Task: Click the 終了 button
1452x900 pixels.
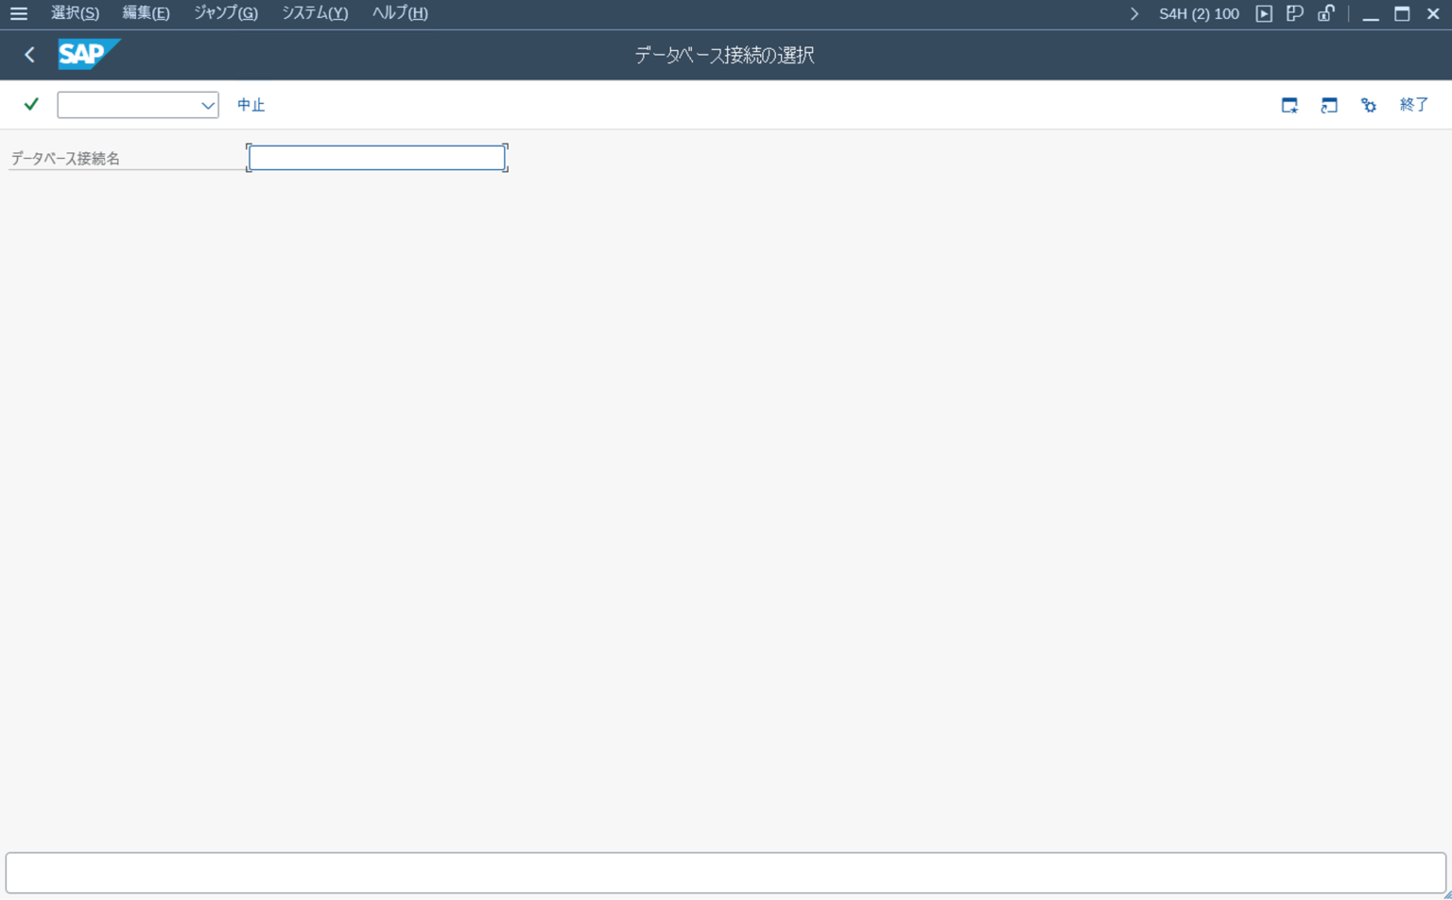Action: [1414, 105]
